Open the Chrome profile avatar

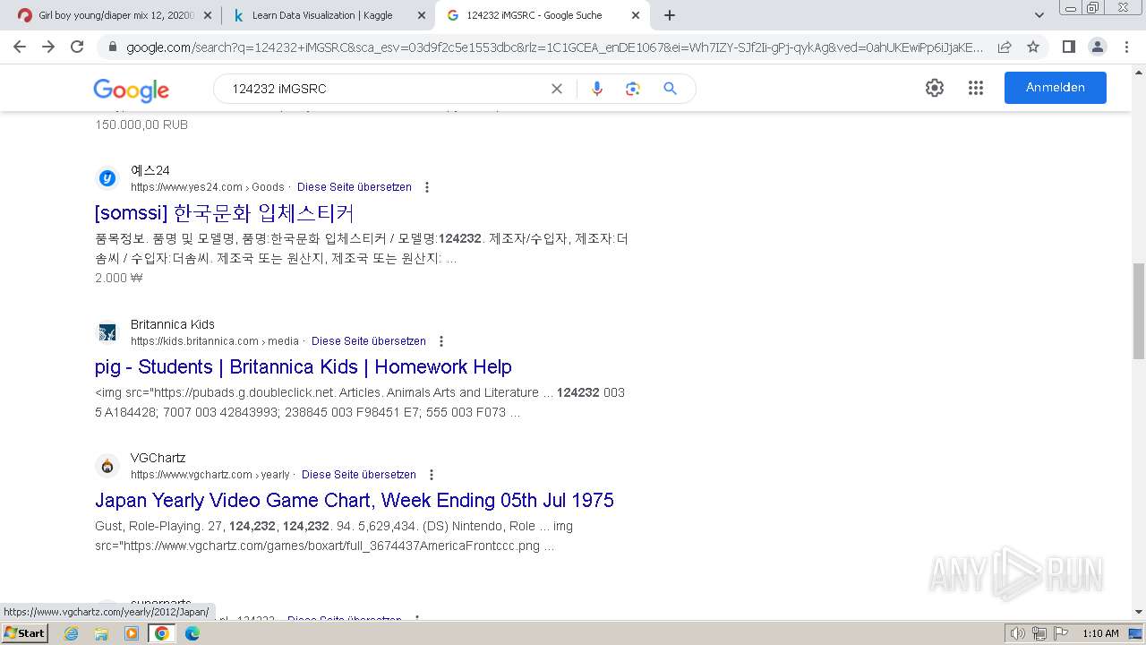pos(1097,47)
